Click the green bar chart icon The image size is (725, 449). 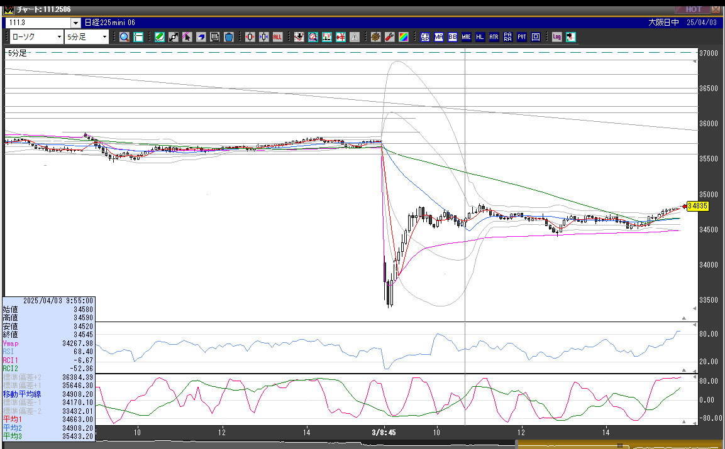coord(327,37)
